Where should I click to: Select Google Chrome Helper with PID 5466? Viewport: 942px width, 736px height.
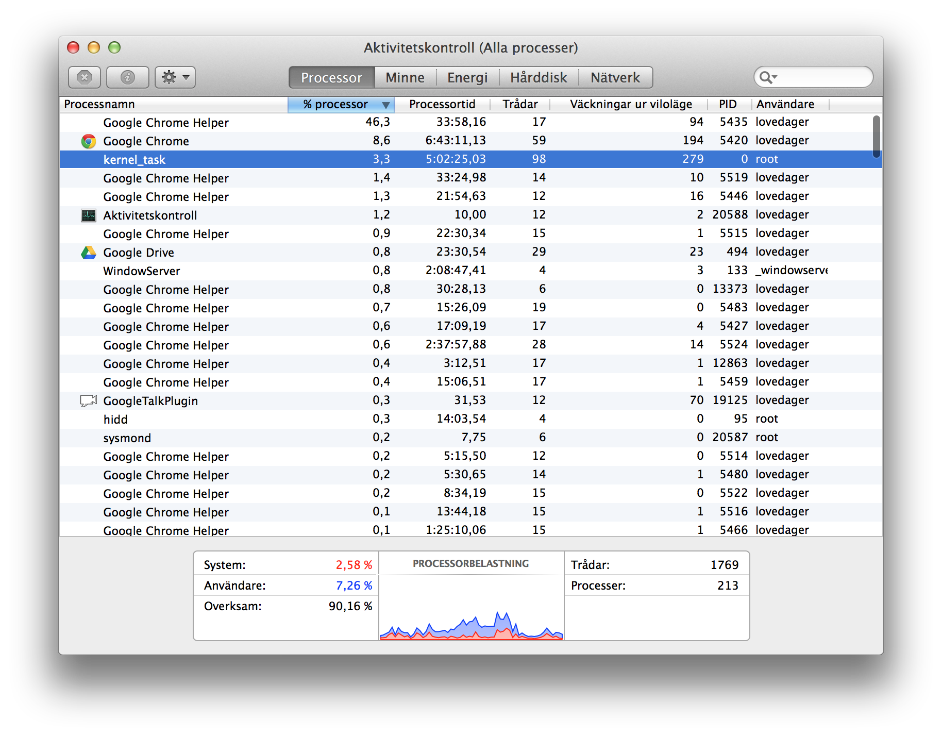click(470, 529)
